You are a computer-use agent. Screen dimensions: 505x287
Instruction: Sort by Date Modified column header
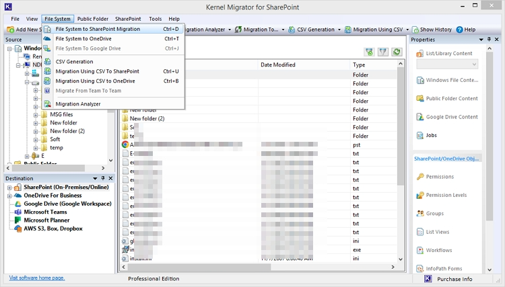pos(304,65)
